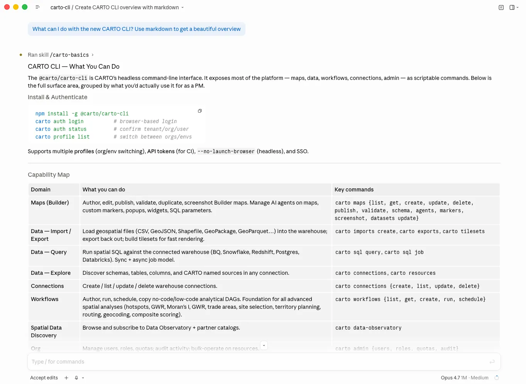Screen dimensions: 526x384
Task: Click the "carto sql query, carto sql job" cell
Action: click(x=416, y=256)
